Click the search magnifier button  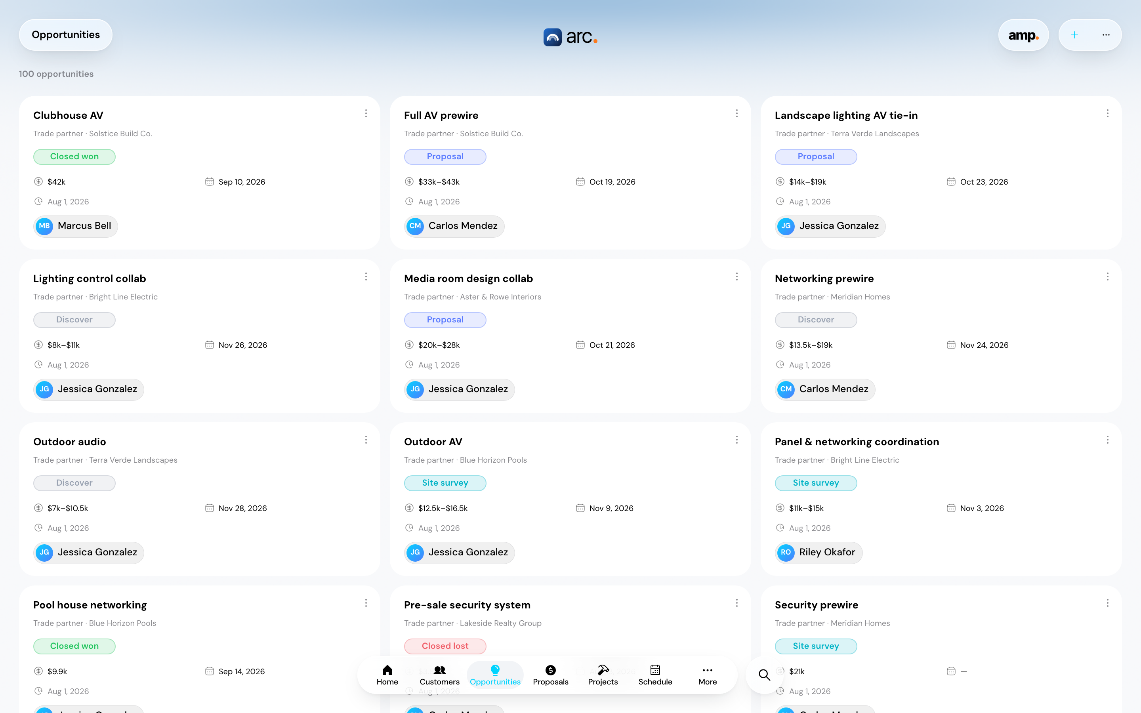(764, 675)
